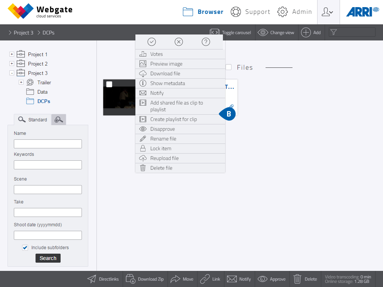Image resolution: width=383 pixels, height=287 pixels.
Task: Choose Download file from context menu
Action: [x=180, y=74]
